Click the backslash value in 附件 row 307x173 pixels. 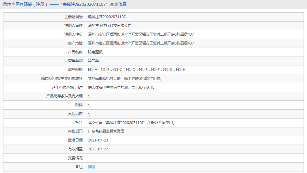click(89, 105)
